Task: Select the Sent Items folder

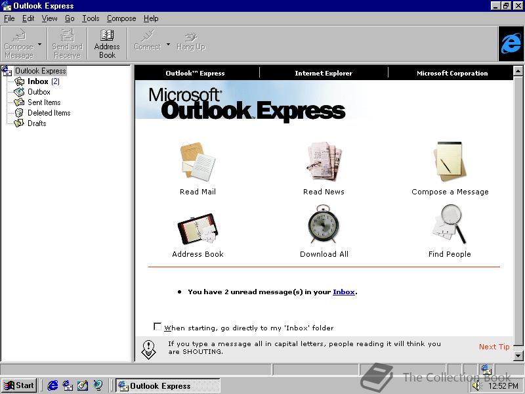Action: 44,102
